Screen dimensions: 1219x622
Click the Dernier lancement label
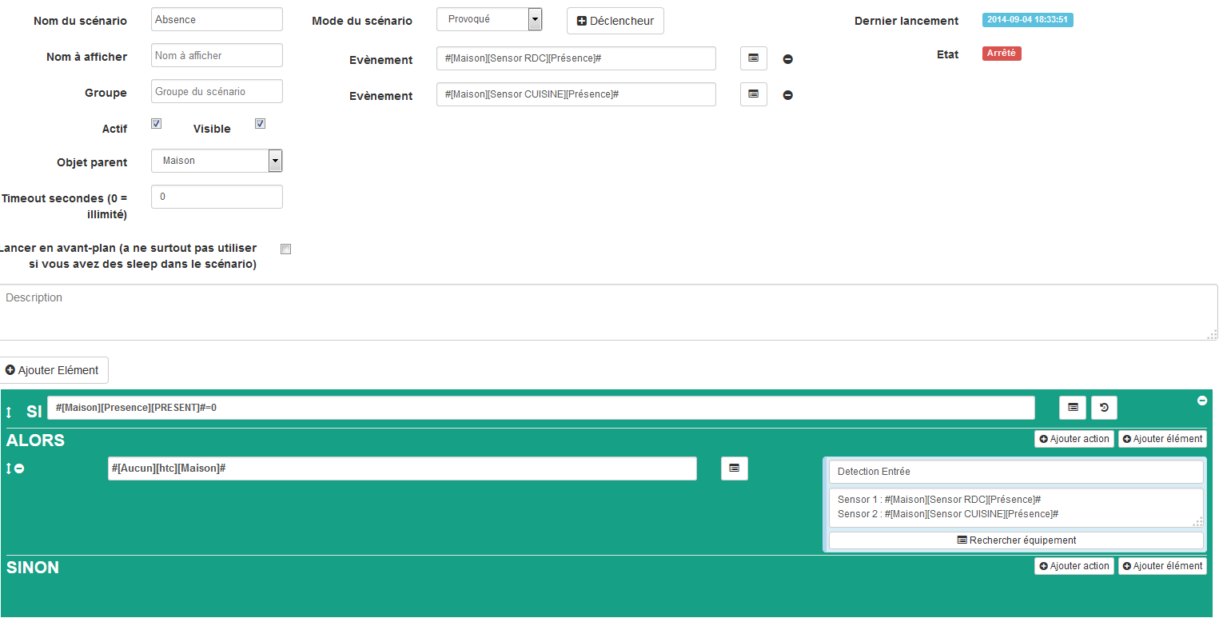906,21
